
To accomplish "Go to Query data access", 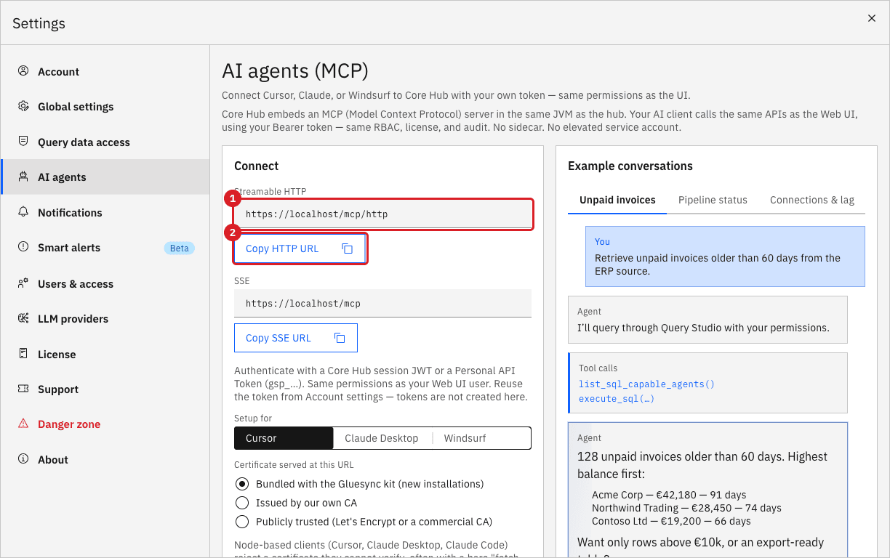I will (x=105, y=142).
